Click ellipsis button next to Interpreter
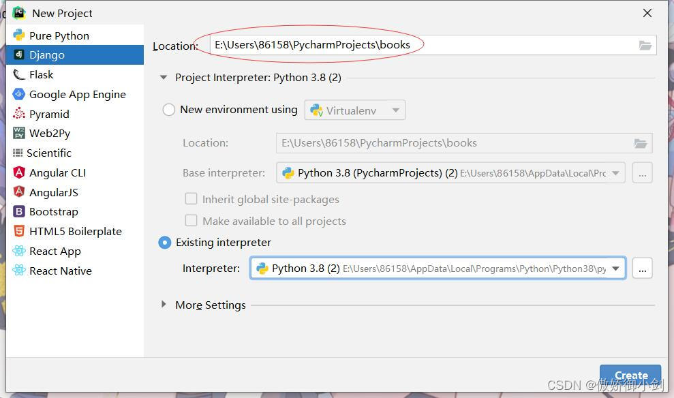The height and width of the screenshot is (398, 674). [642, 269]
